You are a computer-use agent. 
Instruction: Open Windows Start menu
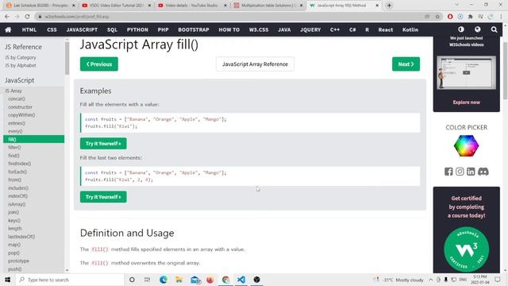point(7,280)
